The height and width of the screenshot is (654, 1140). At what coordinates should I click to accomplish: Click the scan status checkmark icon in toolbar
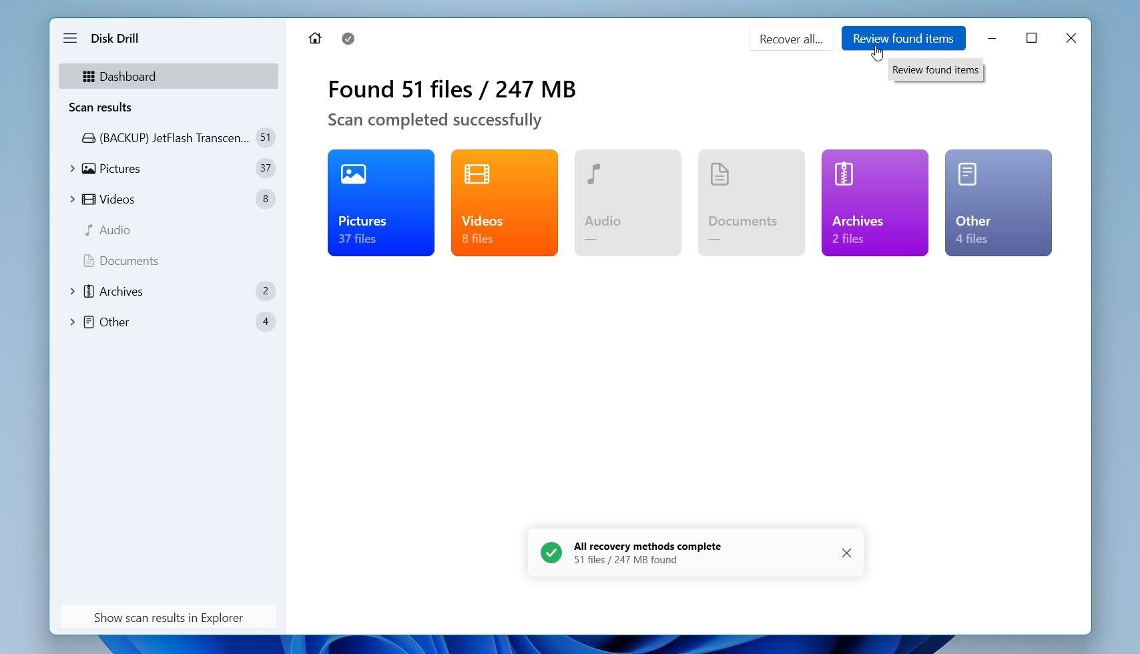[348, 39]
